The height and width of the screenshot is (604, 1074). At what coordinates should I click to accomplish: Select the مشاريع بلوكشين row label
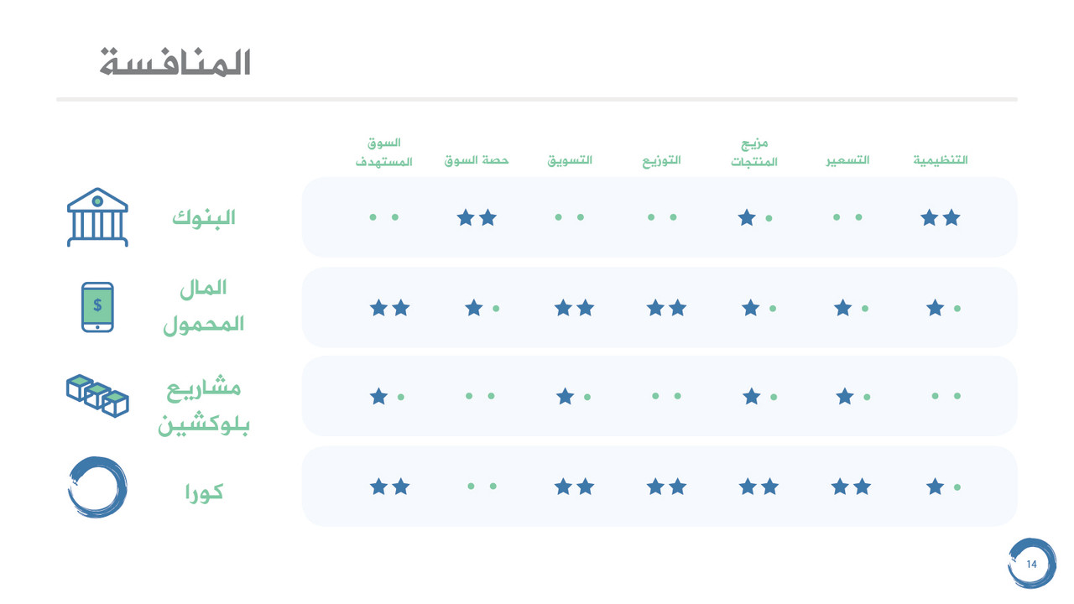click(x=204, y=407)
